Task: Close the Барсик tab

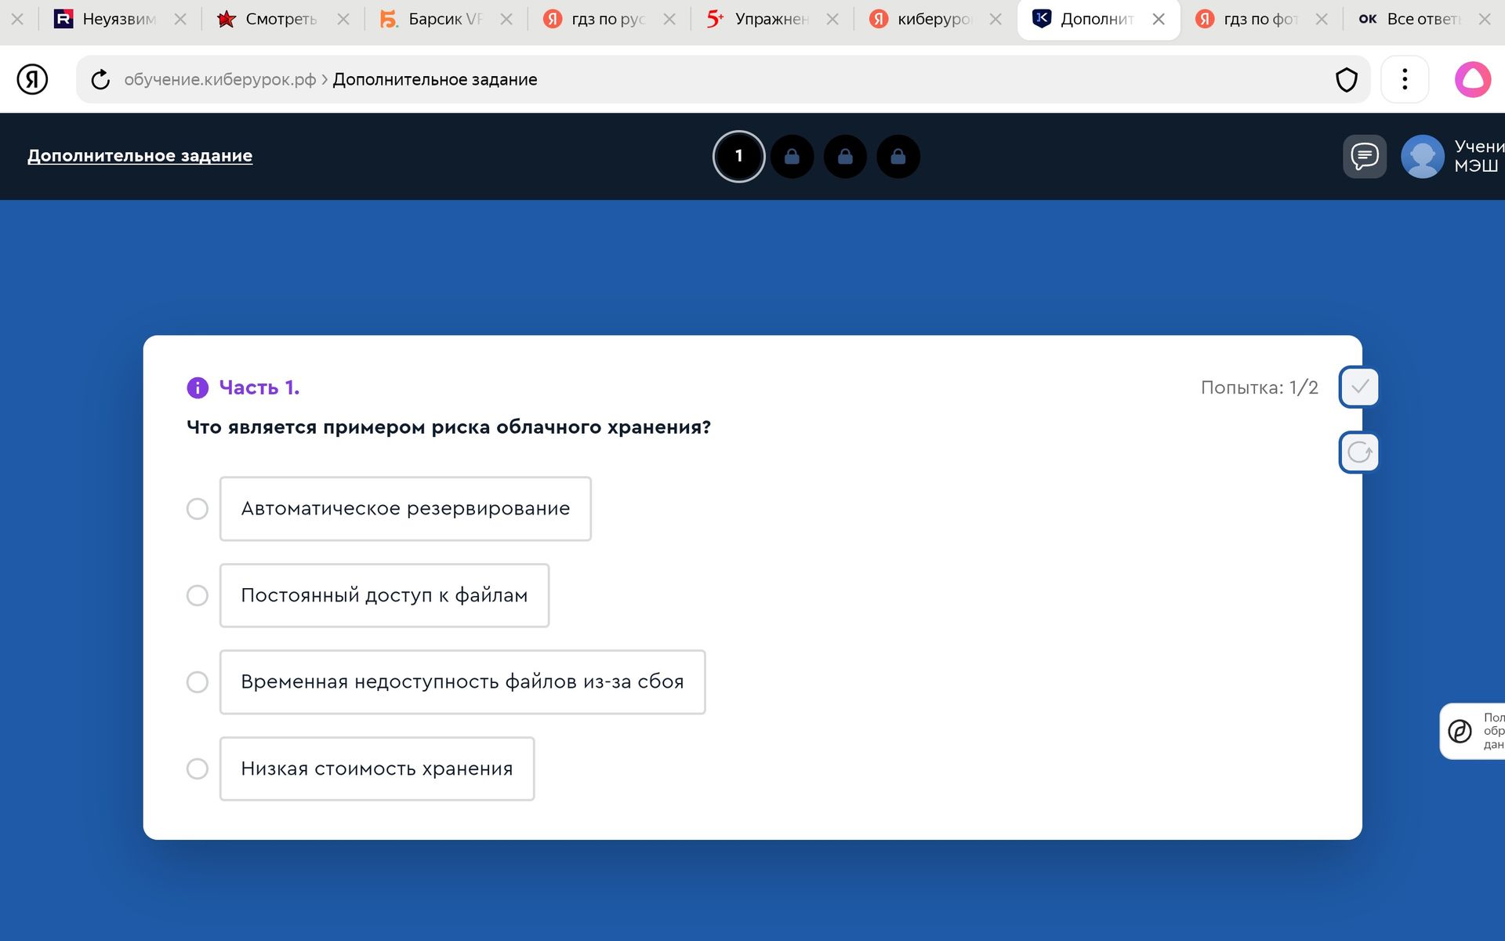Action: [x=506, y=19]
